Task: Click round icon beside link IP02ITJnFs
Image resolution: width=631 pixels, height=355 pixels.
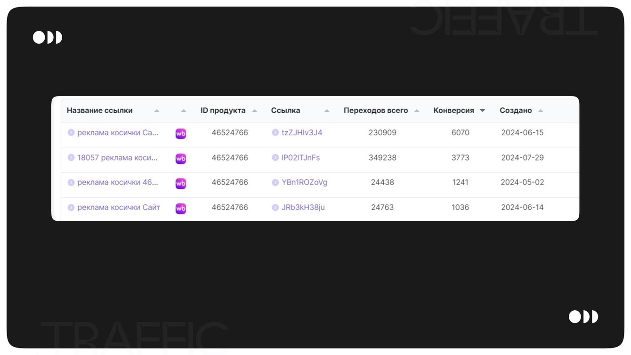Action: pos(275,158)
